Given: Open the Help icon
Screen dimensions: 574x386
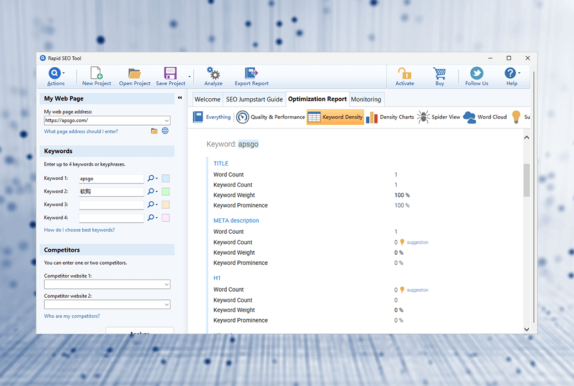Looking at the screenshot, I should pos(510,73).
